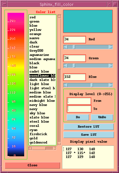Select 'firebrick' in the color list
119x173 pixels.
tap(42, 134)
